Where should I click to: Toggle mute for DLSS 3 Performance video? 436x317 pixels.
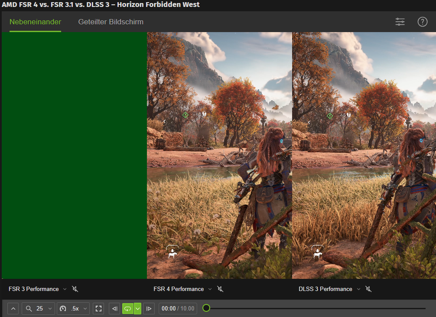click(368, 289)
